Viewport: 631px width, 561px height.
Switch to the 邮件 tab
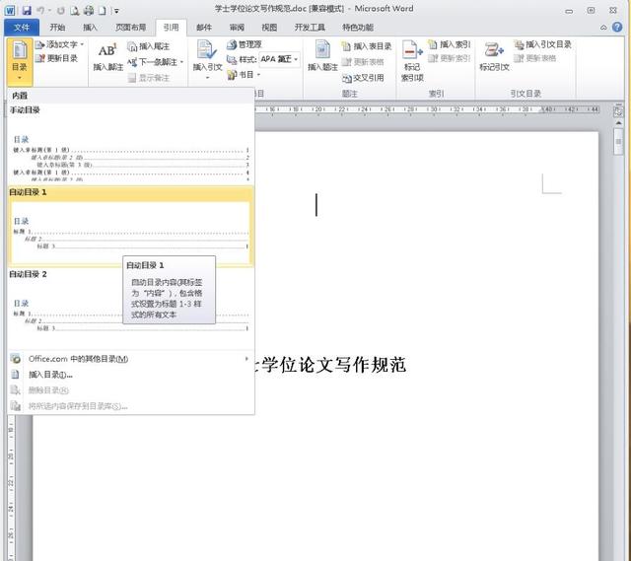click(x=204, y=28)
